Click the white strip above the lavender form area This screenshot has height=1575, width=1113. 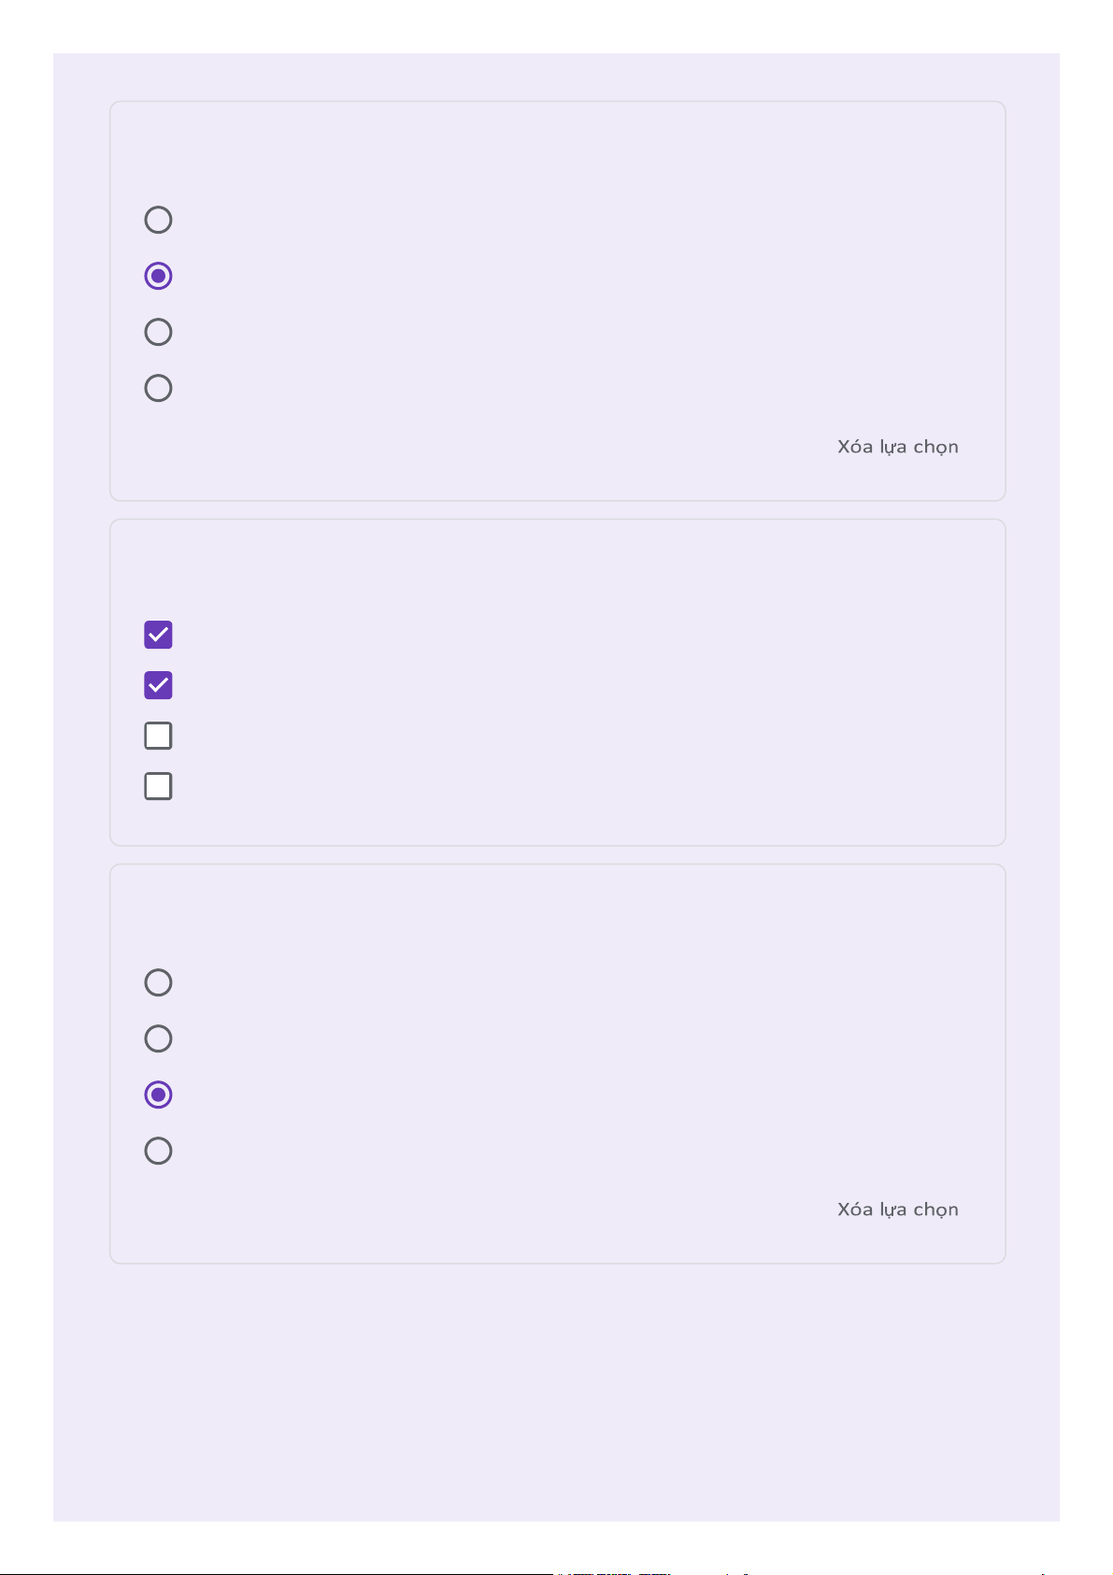point(557,25)
